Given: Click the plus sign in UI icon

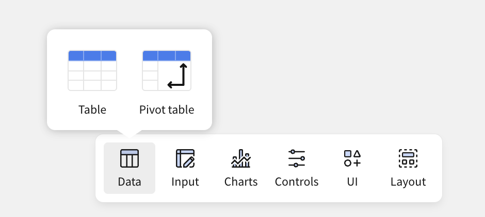Looking at the screenshot, I should pyautogui.click(x=357, y=162).
